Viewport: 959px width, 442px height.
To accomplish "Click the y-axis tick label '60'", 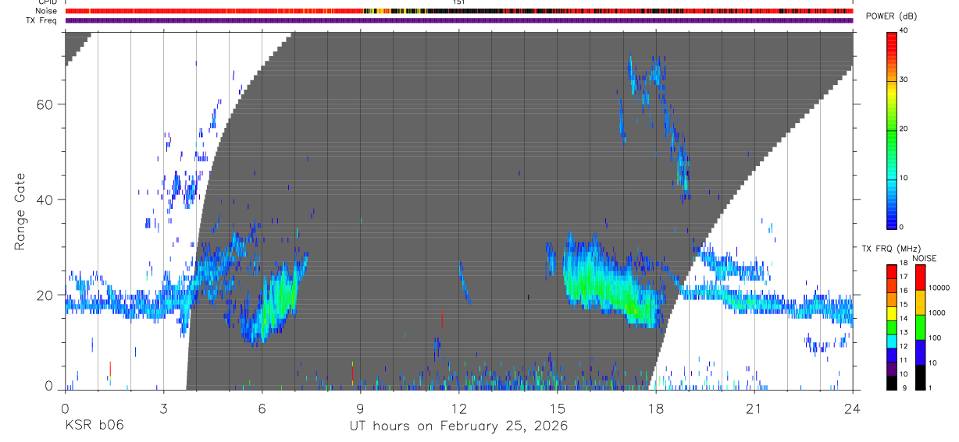I will tap(45, 104).
